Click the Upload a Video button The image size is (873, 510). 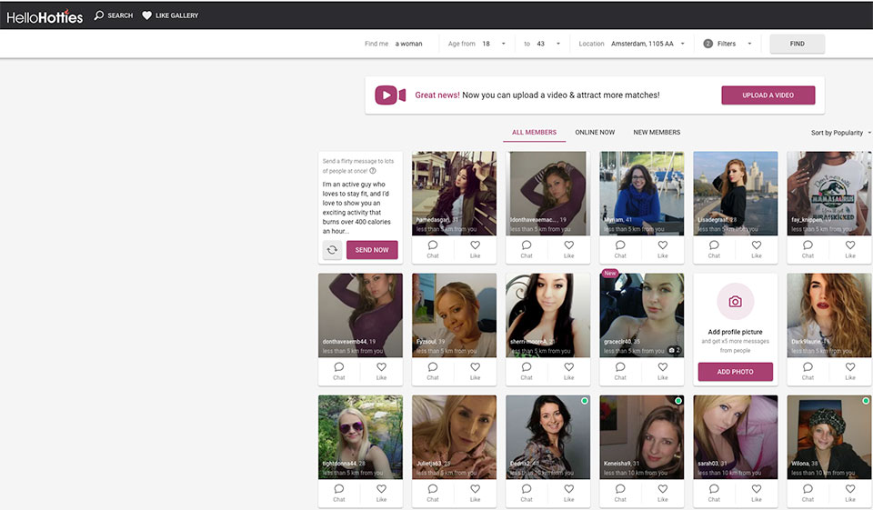click(768, 95)
